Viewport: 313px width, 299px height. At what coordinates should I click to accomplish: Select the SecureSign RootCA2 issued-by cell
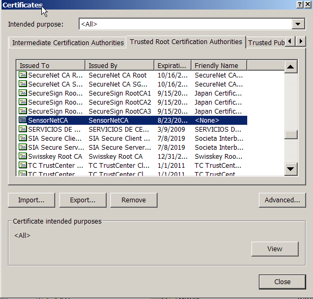tap(120, 102)
